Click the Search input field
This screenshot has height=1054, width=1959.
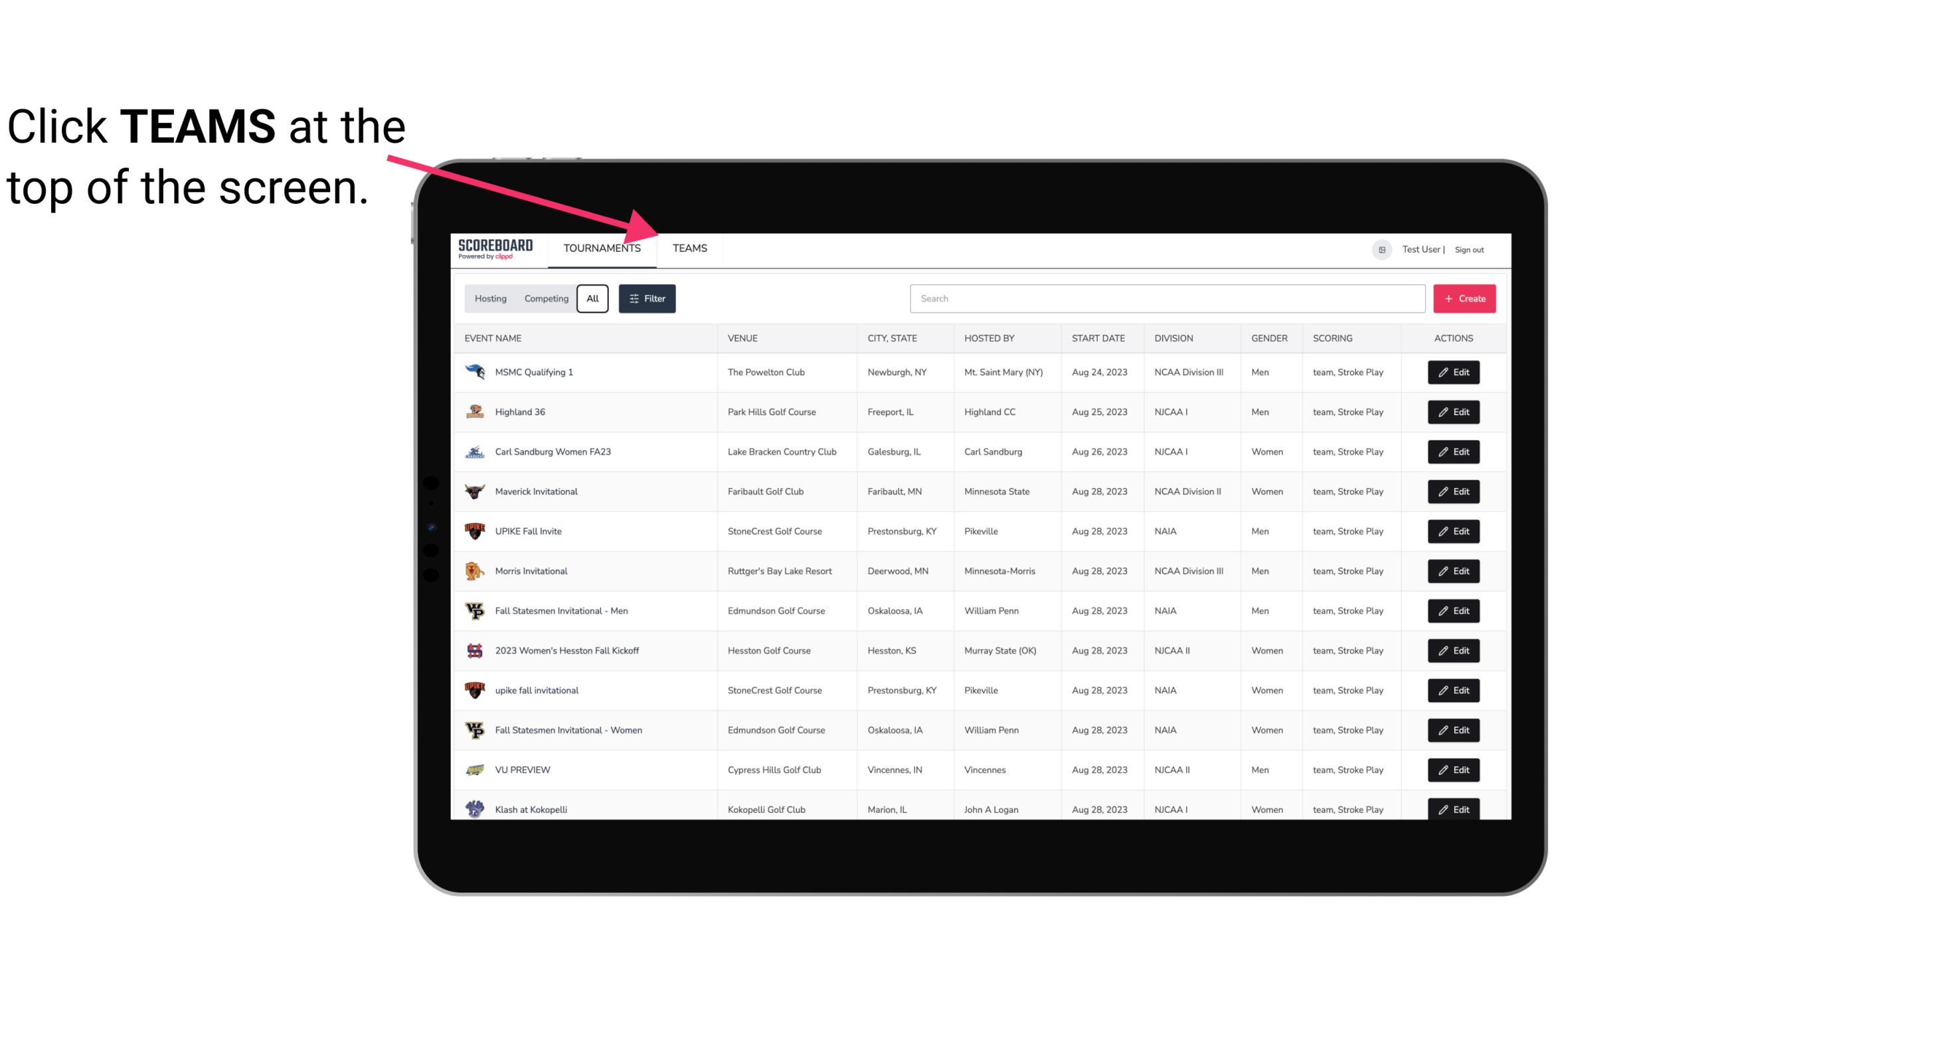click(x=1162, y=298)
